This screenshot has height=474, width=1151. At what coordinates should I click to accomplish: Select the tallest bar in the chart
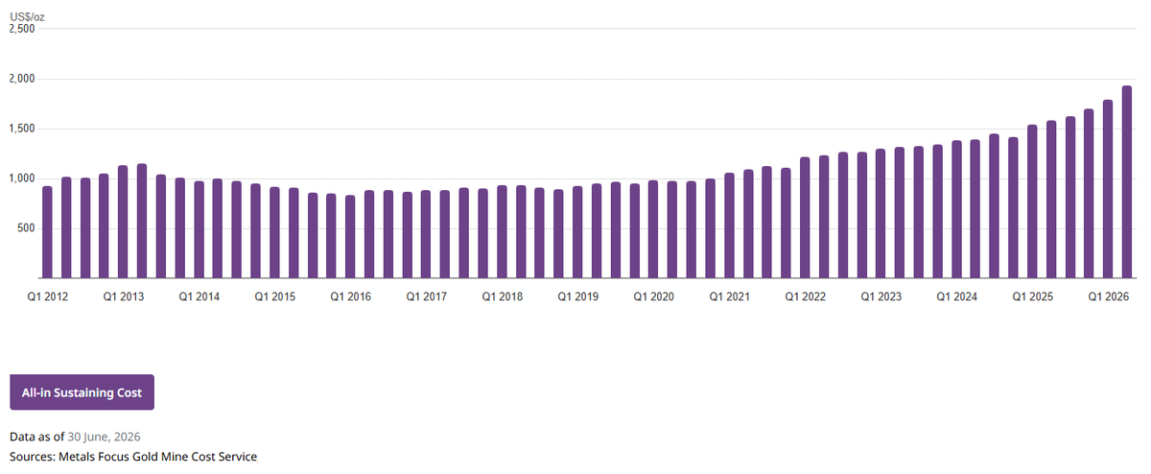pos(1127,182)
